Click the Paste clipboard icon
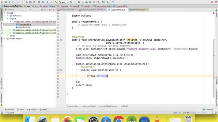The height and width of the screenshot is (122, 218). point(34,2)
